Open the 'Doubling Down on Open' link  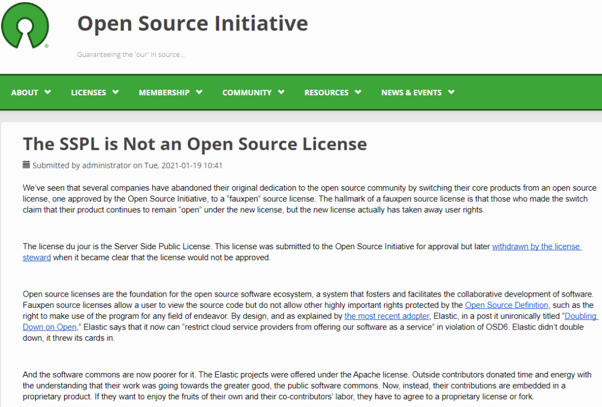point(580,316)
